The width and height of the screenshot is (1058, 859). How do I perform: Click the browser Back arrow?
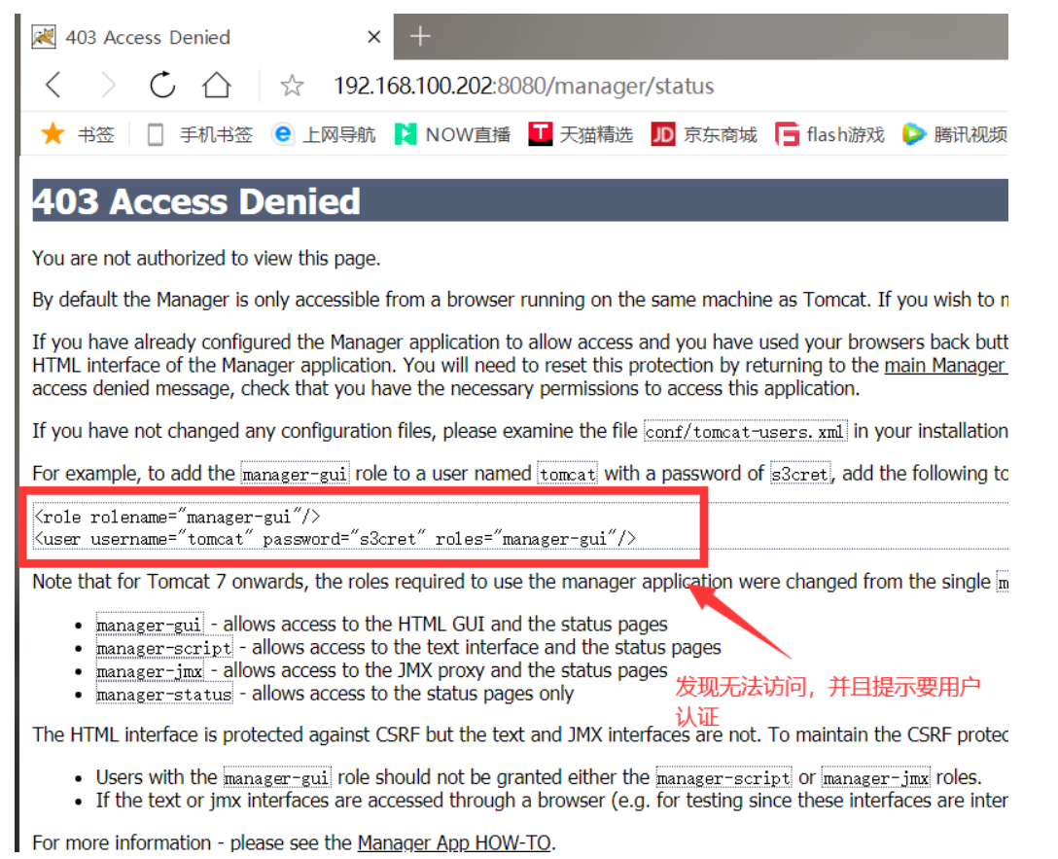pos(54,86)
